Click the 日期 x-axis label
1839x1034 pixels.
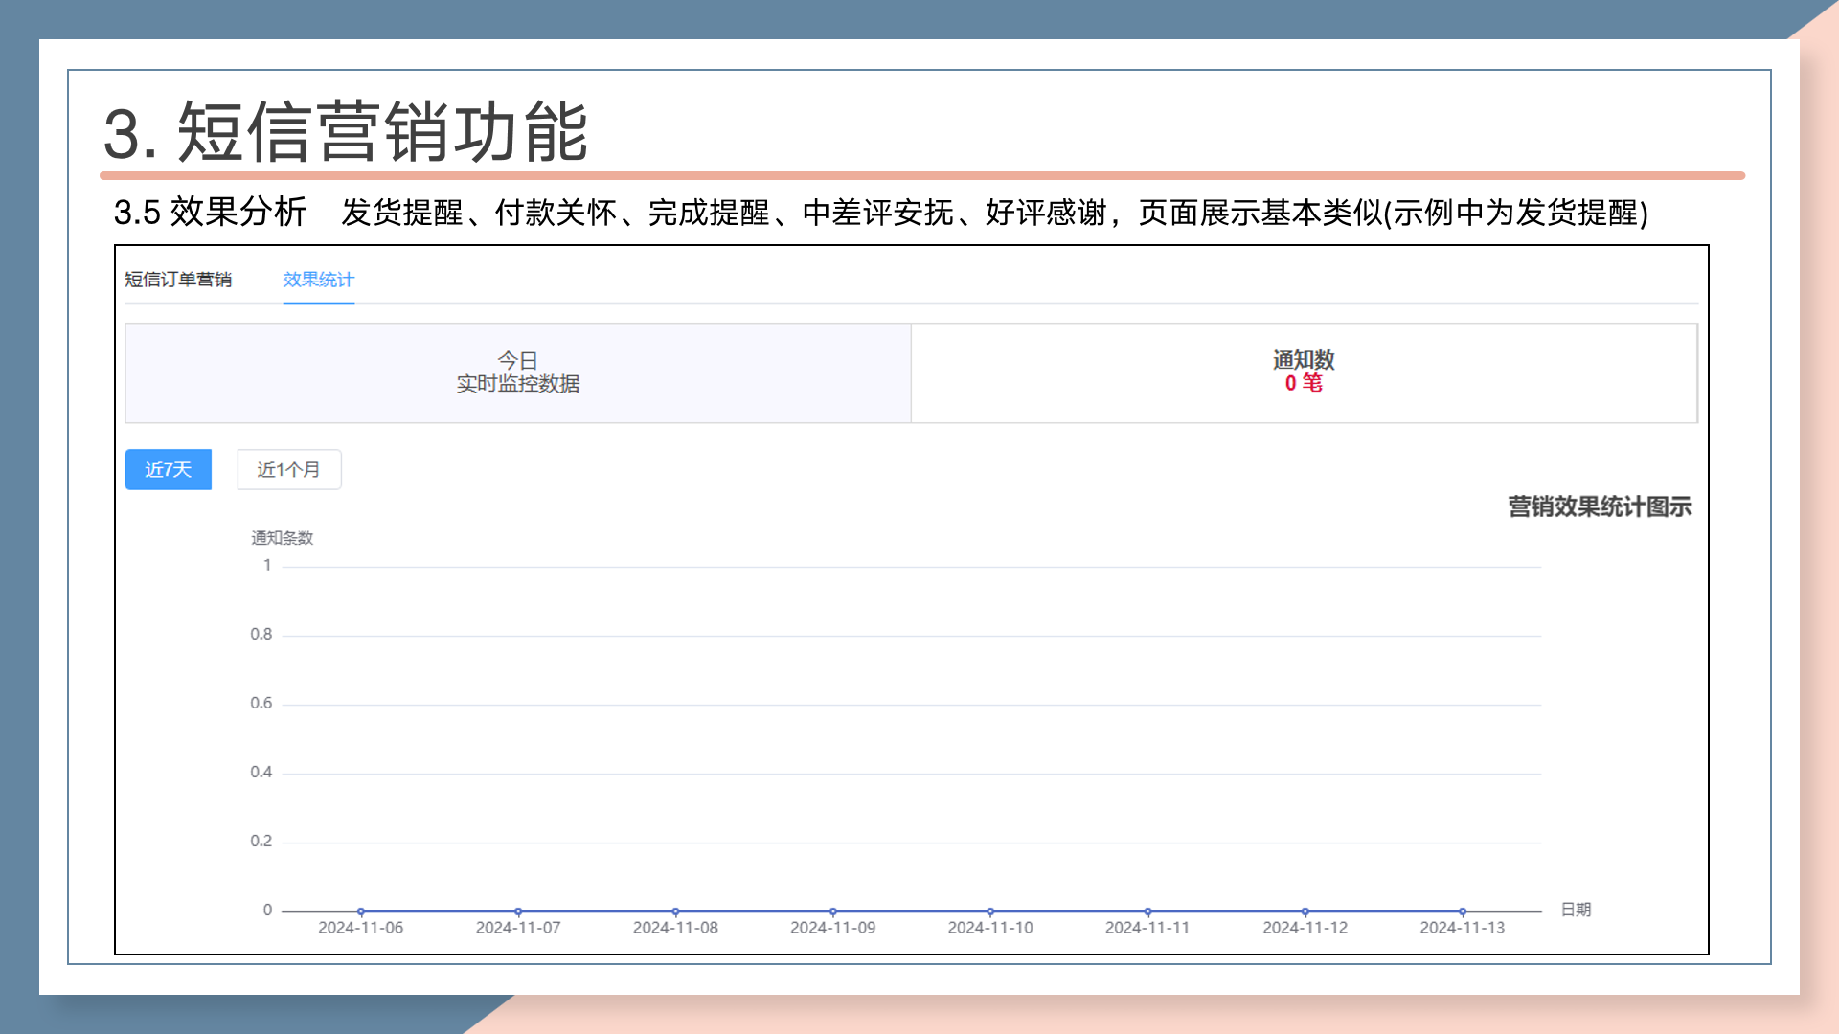(1576, 910)
